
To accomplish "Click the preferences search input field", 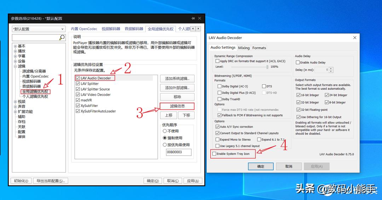I will point(36,37).
